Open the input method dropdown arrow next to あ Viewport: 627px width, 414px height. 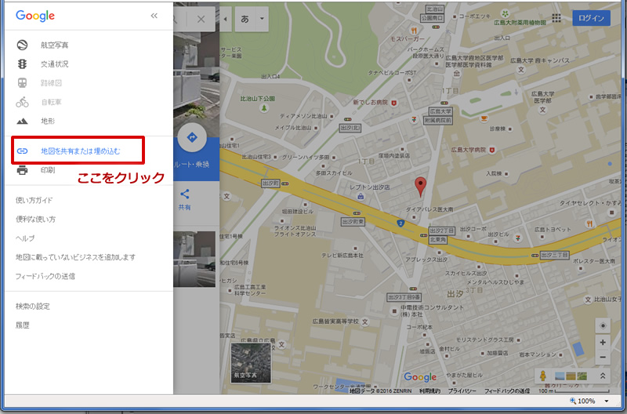tap(261, 17)
